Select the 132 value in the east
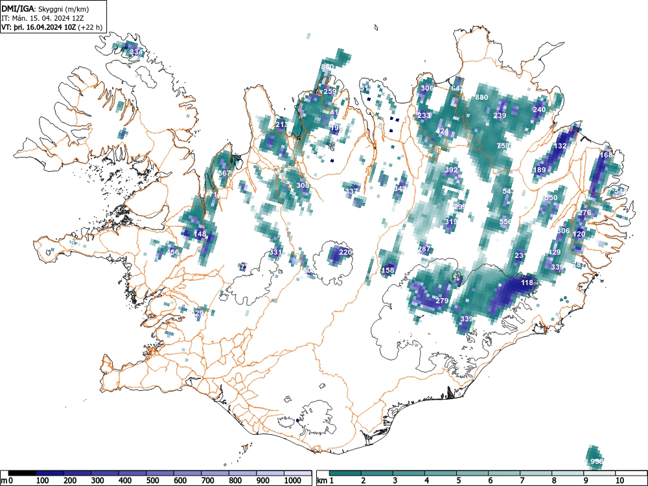Viewport: 648px width, 486px height. click(x=561, y=146)
